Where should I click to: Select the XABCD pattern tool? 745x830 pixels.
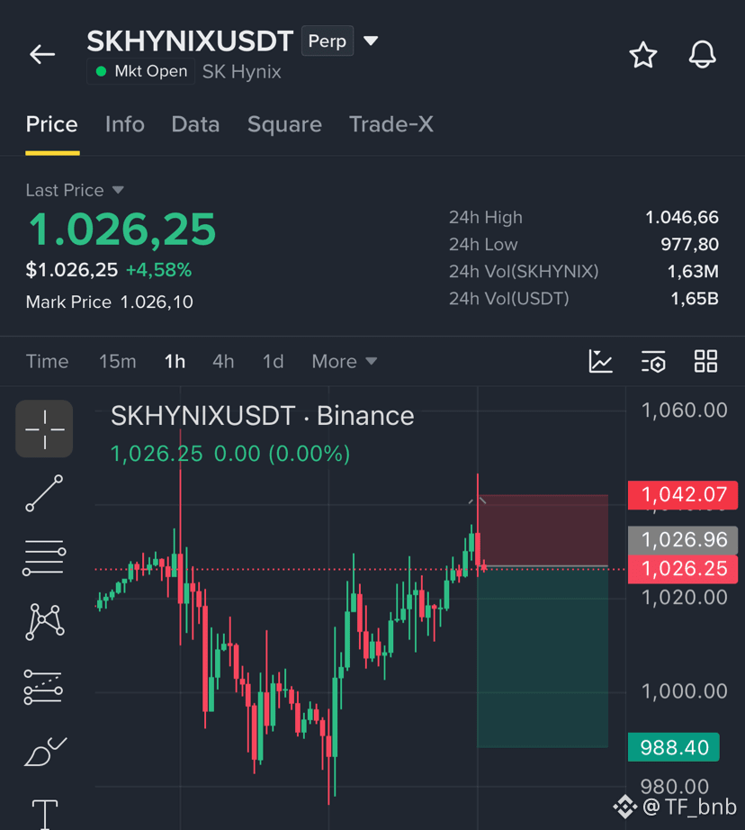tap(44, 622)
